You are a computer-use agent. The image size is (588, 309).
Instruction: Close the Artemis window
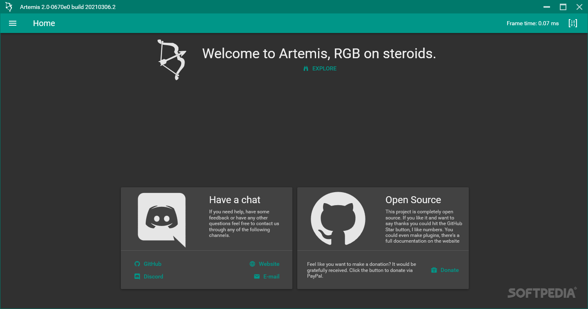[579, 7]
